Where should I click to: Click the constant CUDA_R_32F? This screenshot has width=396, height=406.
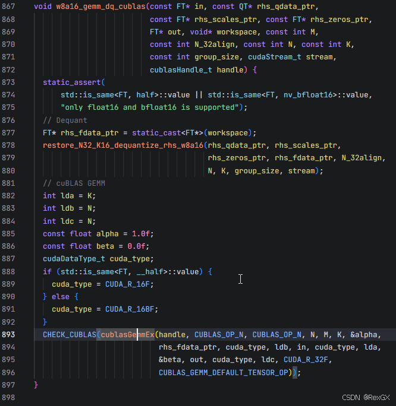(306, 360)
